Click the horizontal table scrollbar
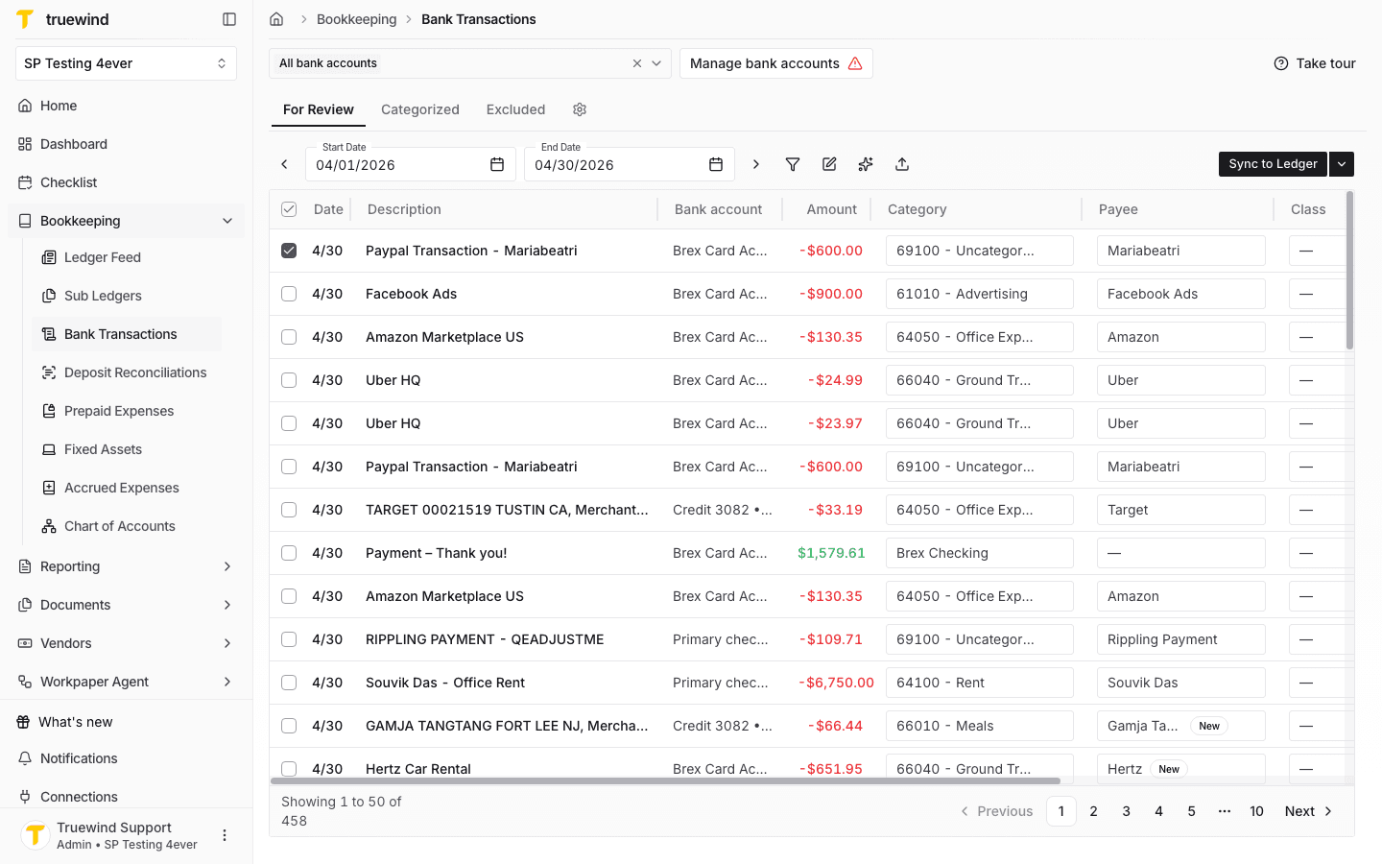Viewport: 1382px width, 864px height. click(665, 780)
